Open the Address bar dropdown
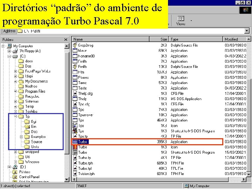Screen dimensions: 252x189 [247, 31]
